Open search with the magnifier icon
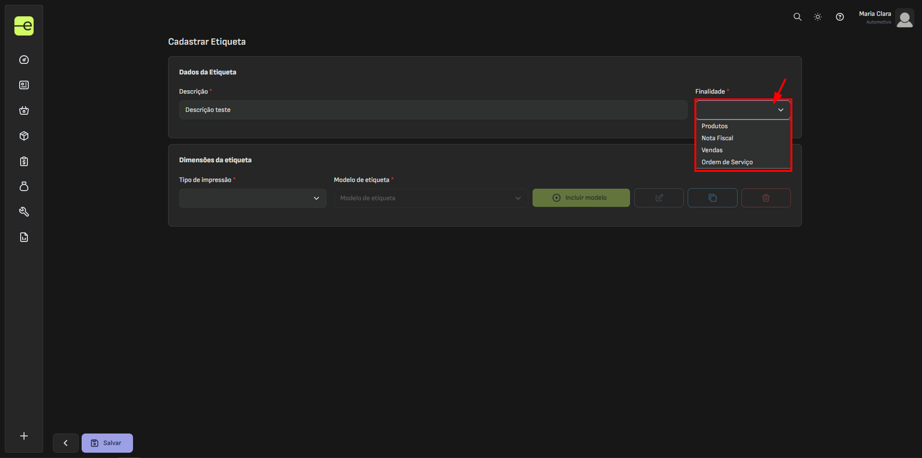This screenshot has width=922, height=458. click(x=797, y=17)
